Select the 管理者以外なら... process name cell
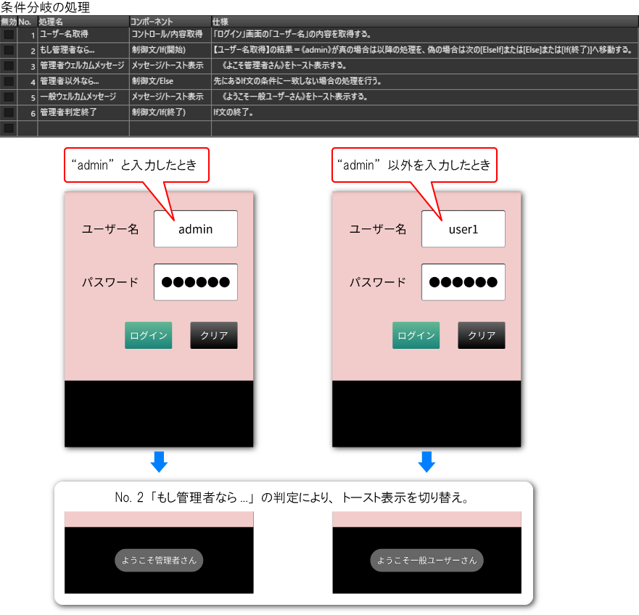The width and height of the screenshot is (639, 615). point(83,81)
